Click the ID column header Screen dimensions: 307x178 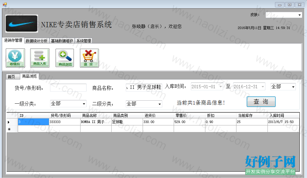click(33, 115)
